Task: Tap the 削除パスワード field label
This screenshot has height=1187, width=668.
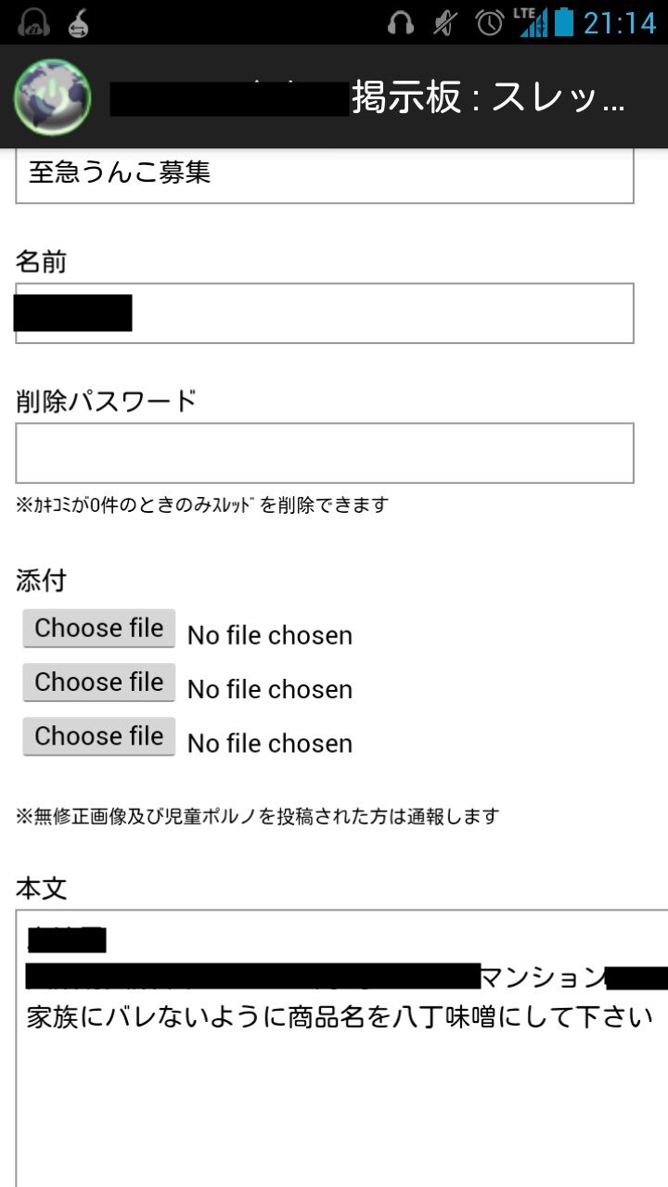Action: click(107, 402)
